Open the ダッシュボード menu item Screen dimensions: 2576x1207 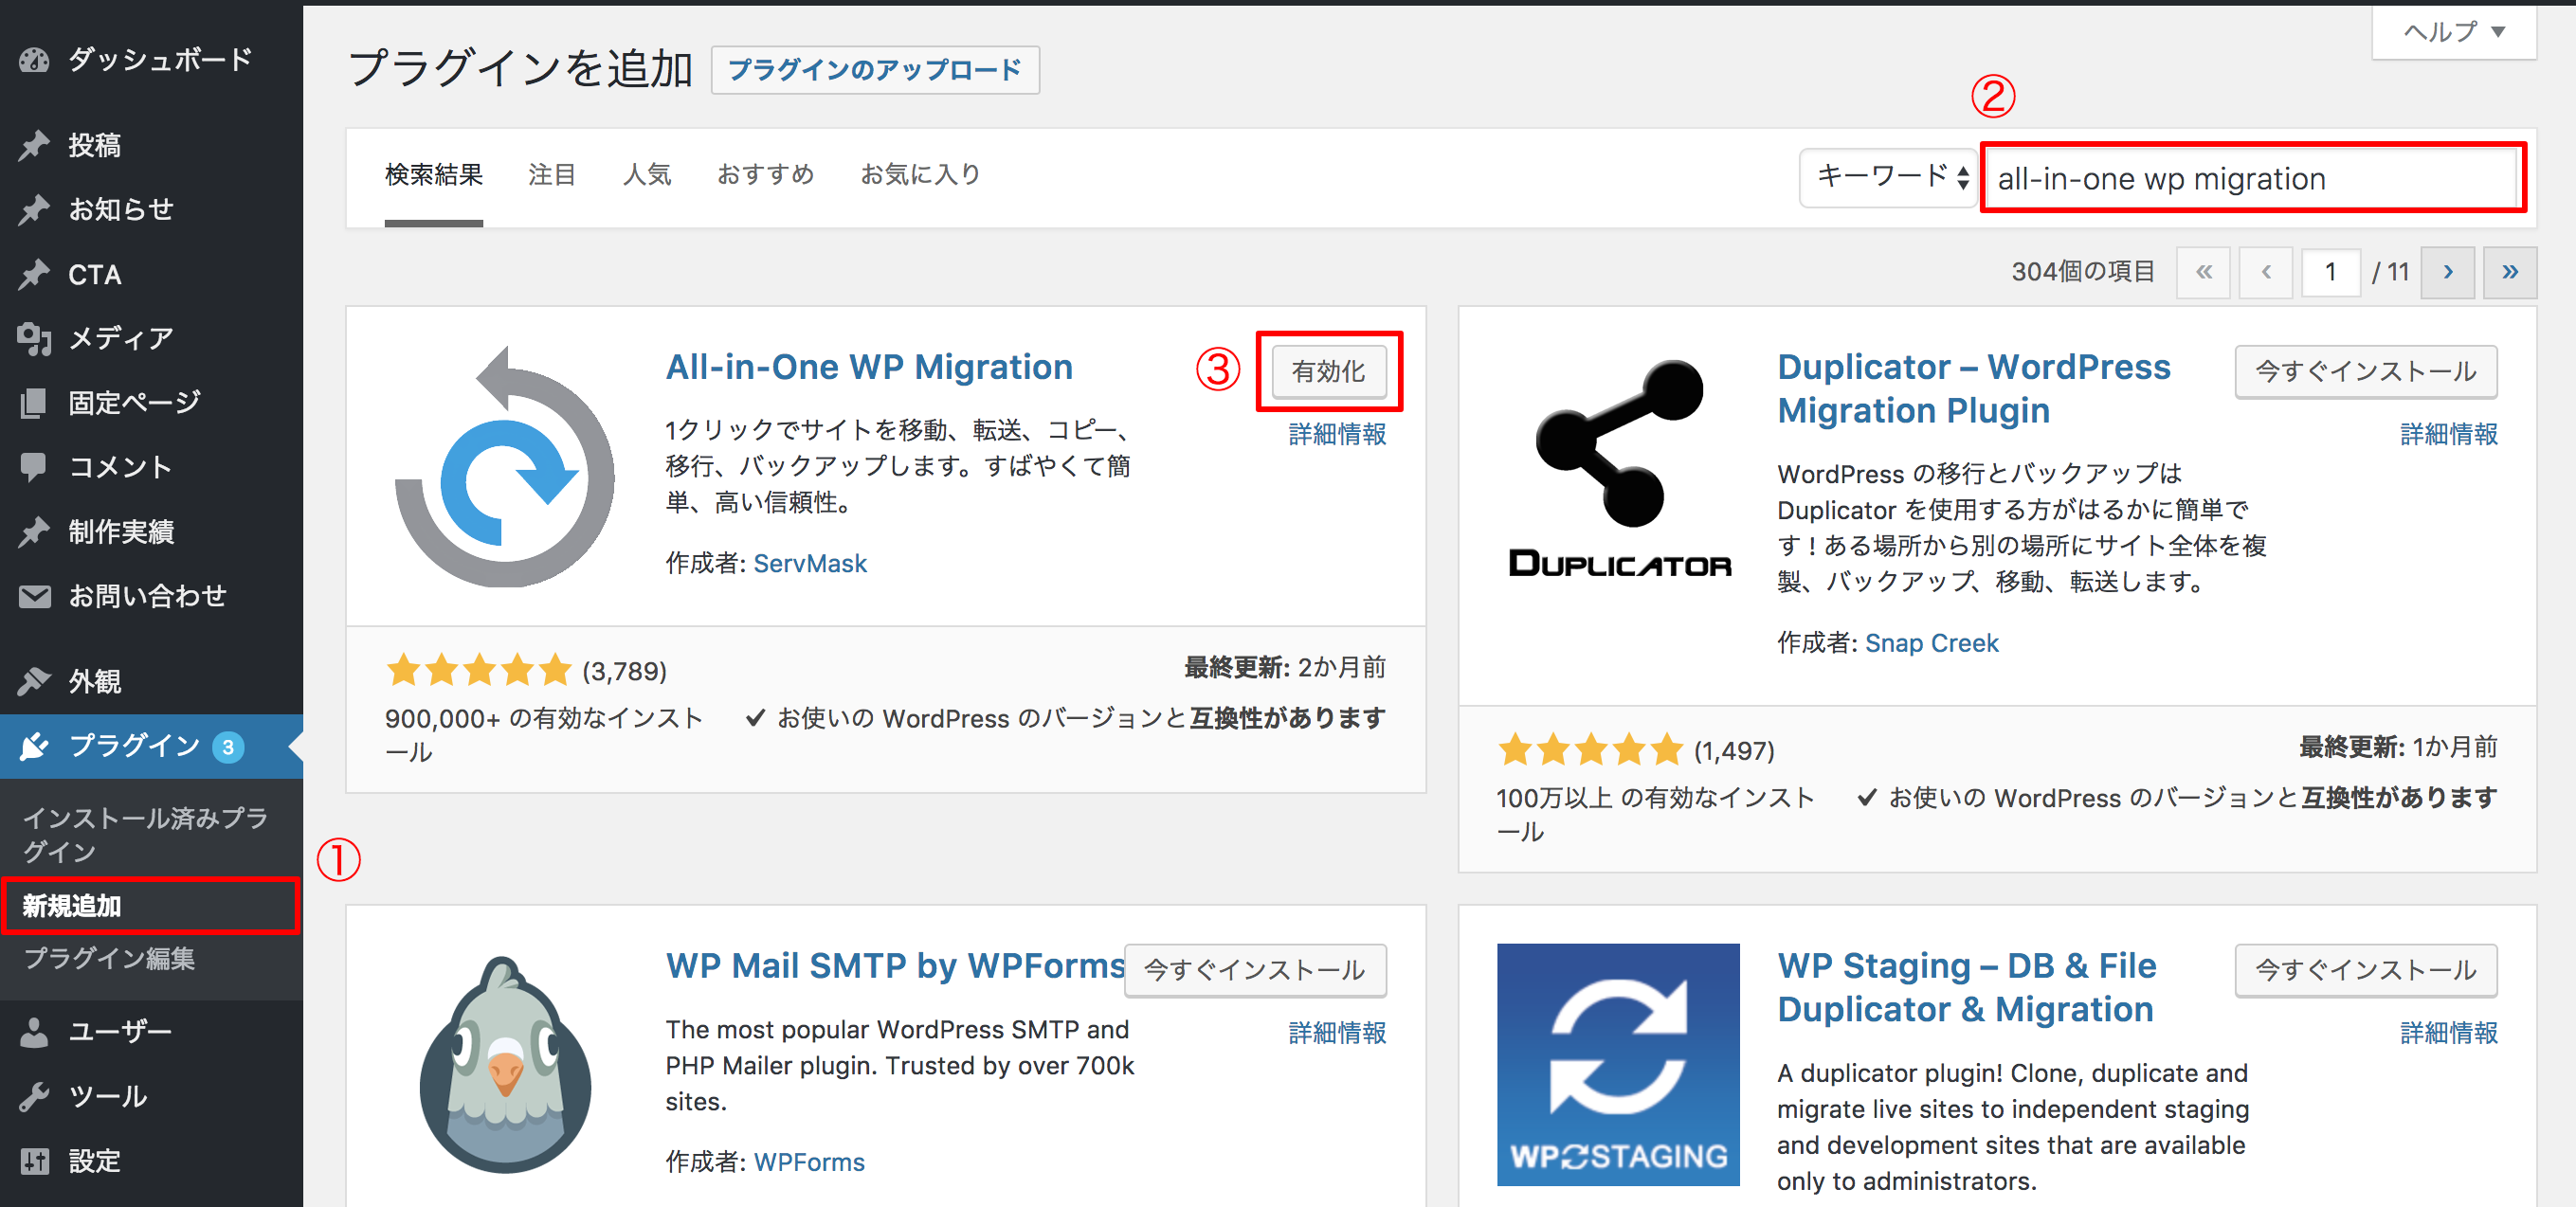pos(151,60)
